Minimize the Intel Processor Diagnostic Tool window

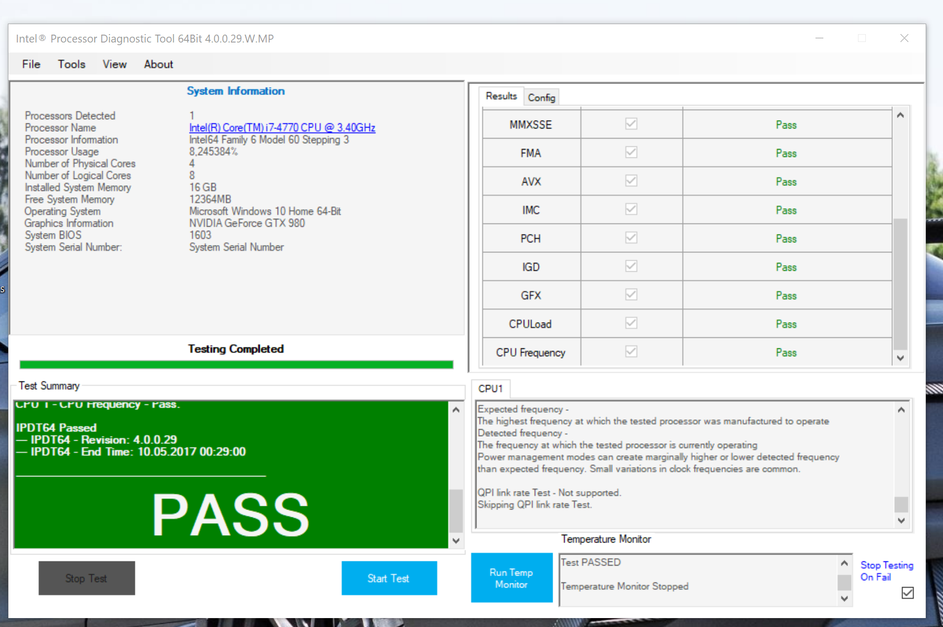point(819,38)
